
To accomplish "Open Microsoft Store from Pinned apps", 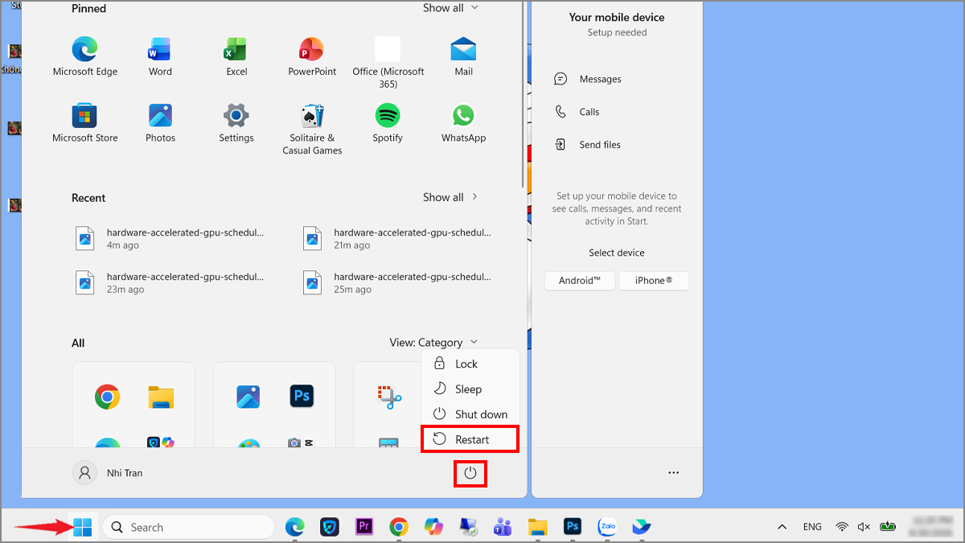I will 85,123.
